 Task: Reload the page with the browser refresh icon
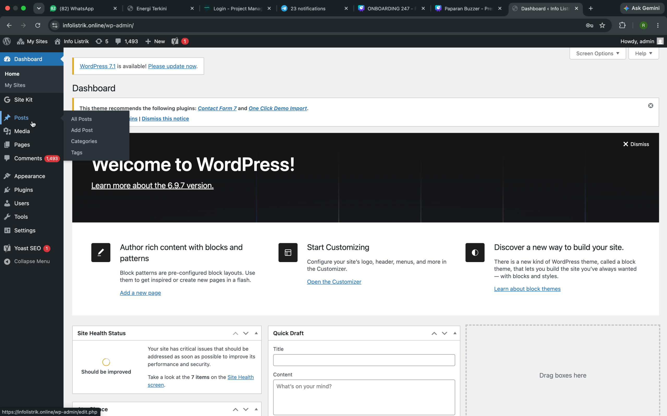[38, 25]
